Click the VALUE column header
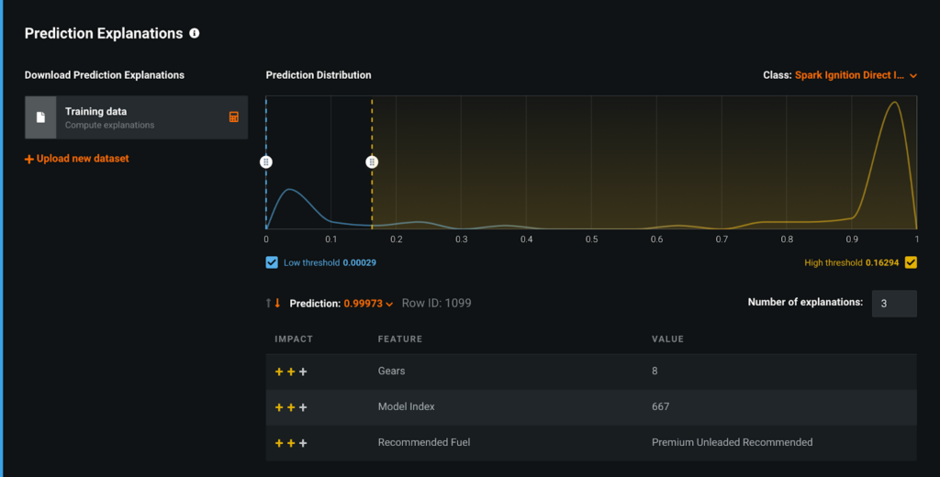This screenshot has width=940, height=477. coord(668,339)
